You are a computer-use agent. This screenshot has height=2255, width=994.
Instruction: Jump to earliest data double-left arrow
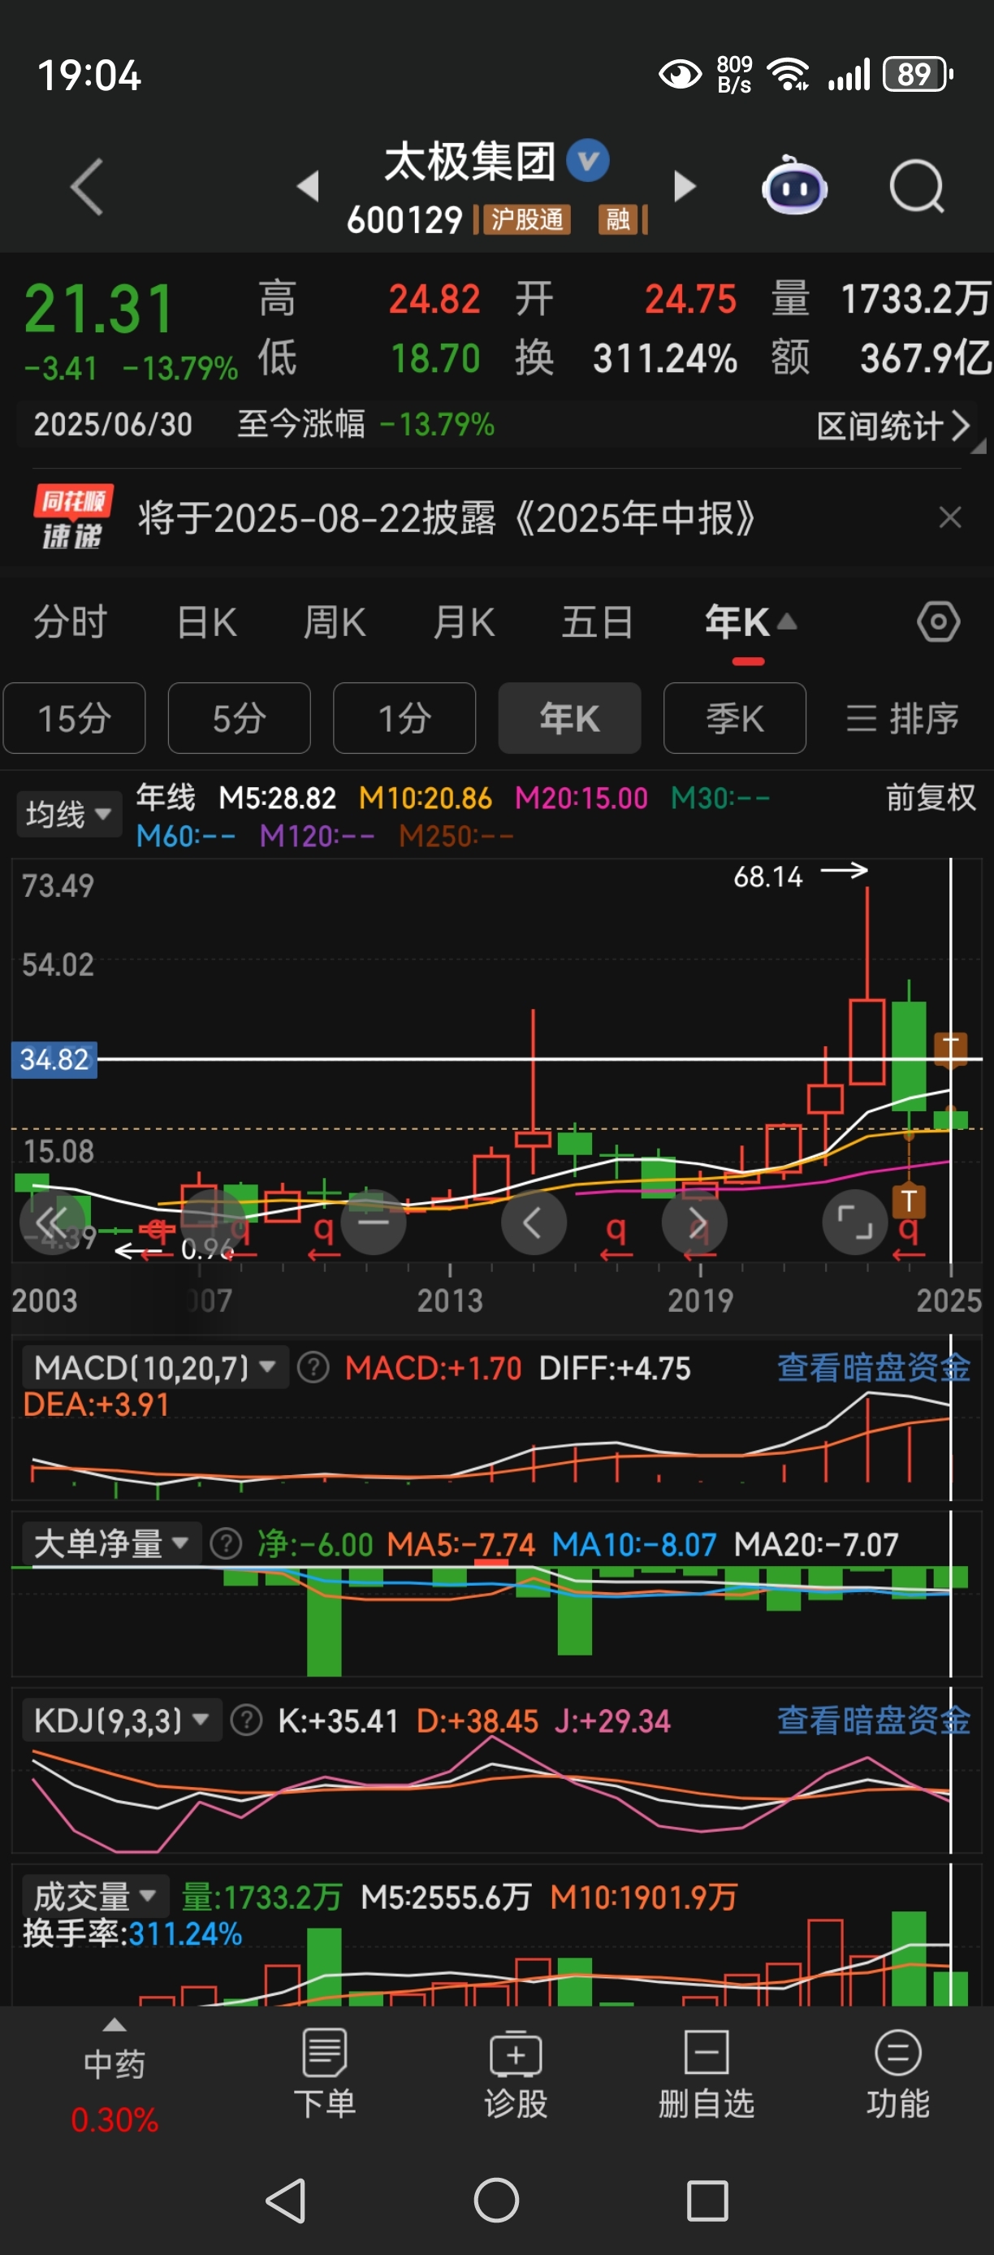pos(53,1221)
